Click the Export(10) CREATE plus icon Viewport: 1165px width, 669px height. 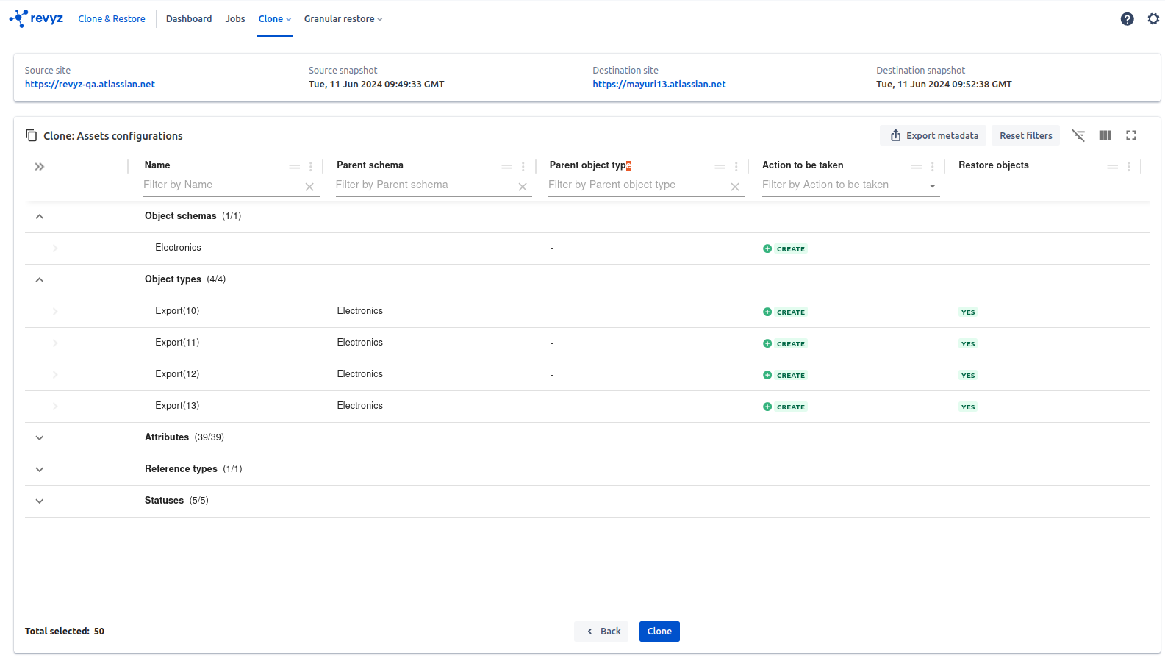pyautogui.click(x=767, y=312)
